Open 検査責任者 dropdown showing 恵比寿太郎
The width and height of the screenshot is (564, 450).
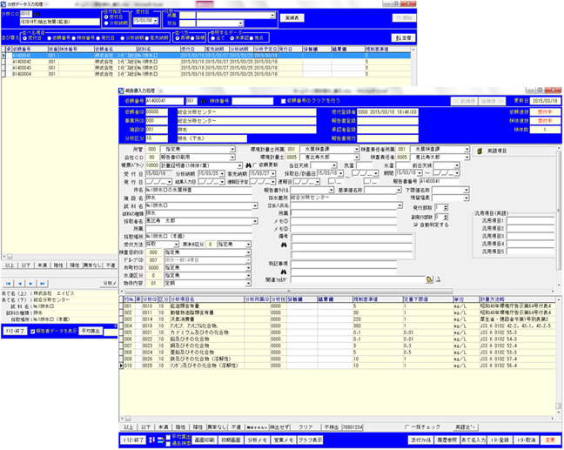[x=467, y=158]
